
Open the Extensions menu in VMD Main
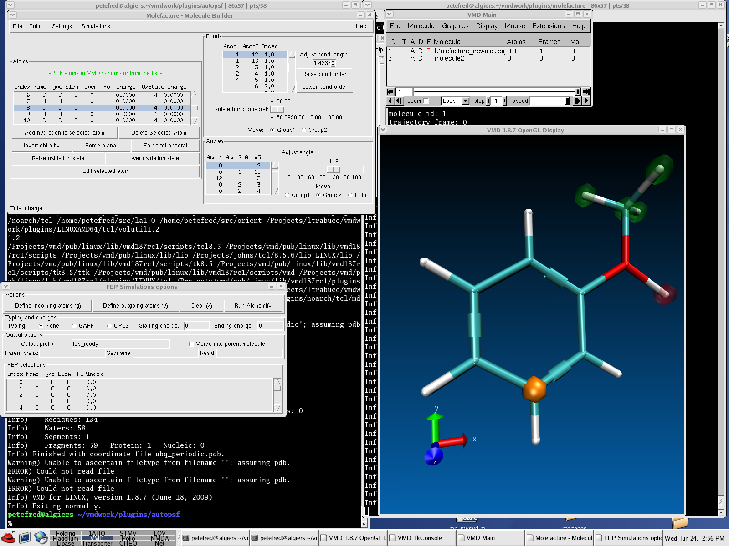pos(548,26)
